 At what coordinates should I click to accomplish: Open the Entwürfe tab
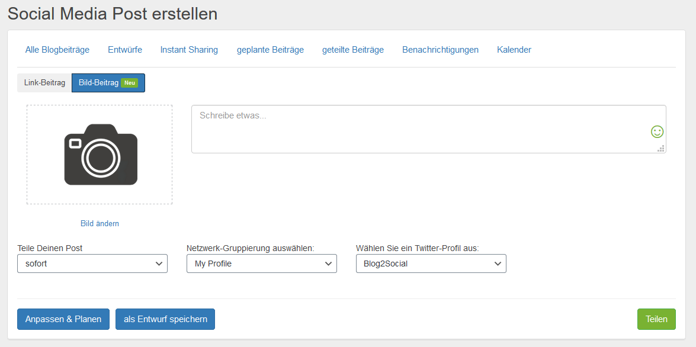click(125, 50)
